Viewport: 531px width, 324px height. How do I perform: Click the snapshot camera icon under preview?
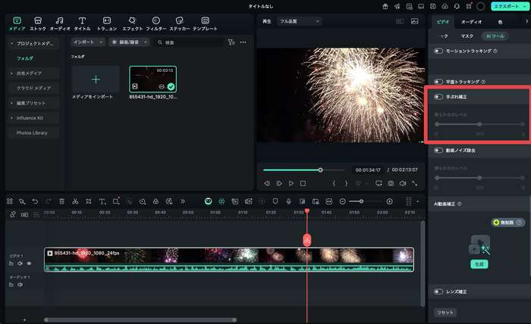pos(391,183)
